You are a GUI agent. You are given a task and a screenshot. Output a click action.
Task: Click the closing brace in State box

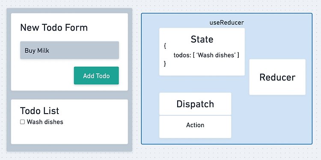(165, 64)
